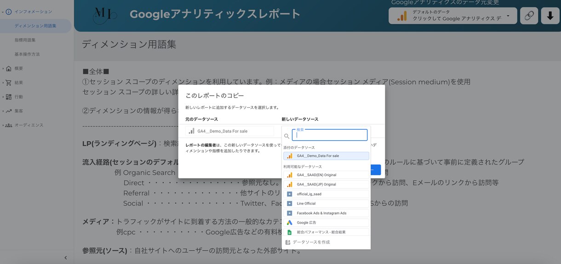Viewport: 561px width, 264px height.
Task: Click the green Sheets icon in list
Action: click(289, 232)
